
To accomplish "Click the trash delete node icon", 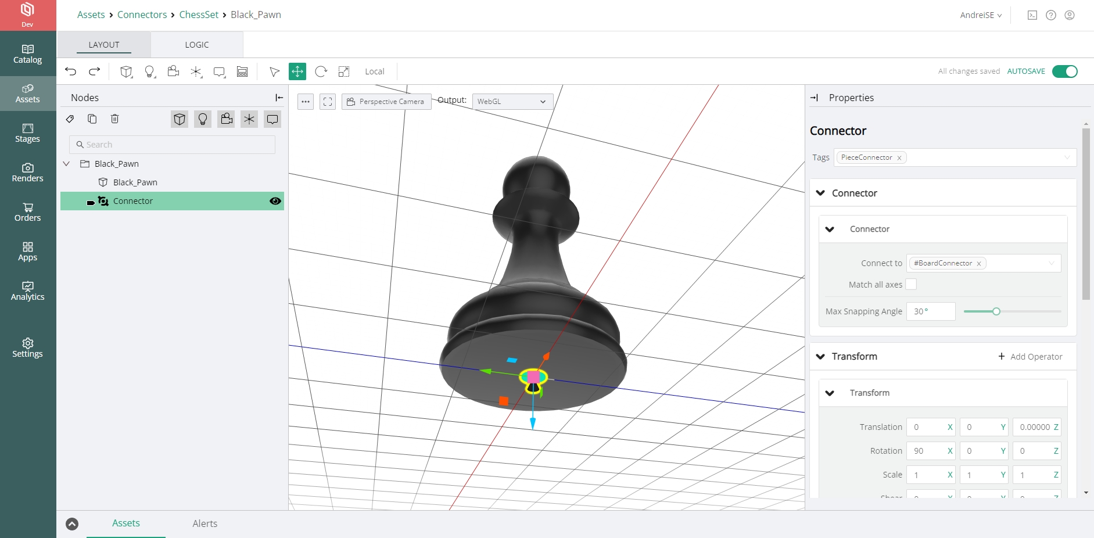I will coord(115,119).
